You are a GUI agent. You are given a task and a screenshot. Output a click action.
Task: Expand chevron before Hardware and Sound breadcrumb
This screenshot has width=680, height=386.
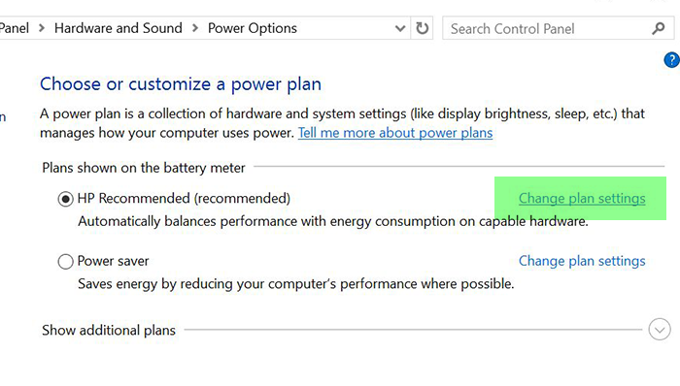42,28
